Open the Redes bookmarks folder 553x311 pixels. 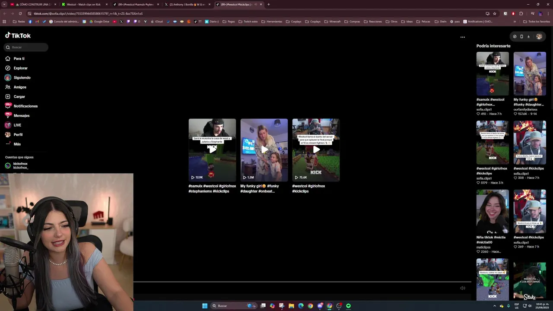[19, 22]
